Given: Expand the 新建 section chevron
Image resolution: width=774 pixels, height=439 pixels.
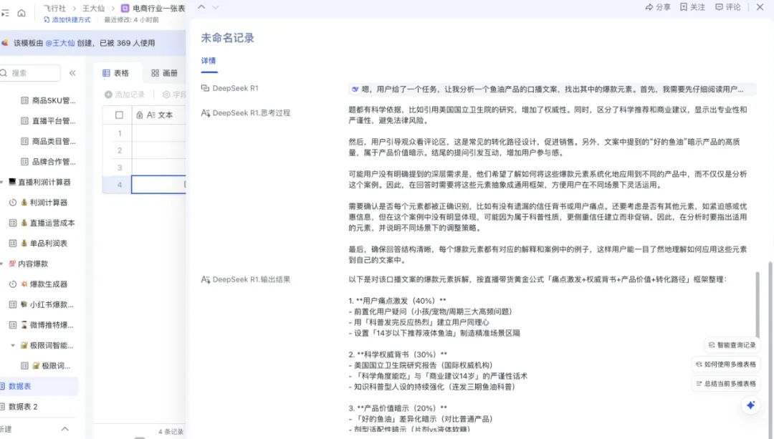Looking at the screenshot, I should pyautogui.click(x=64, y=429).
